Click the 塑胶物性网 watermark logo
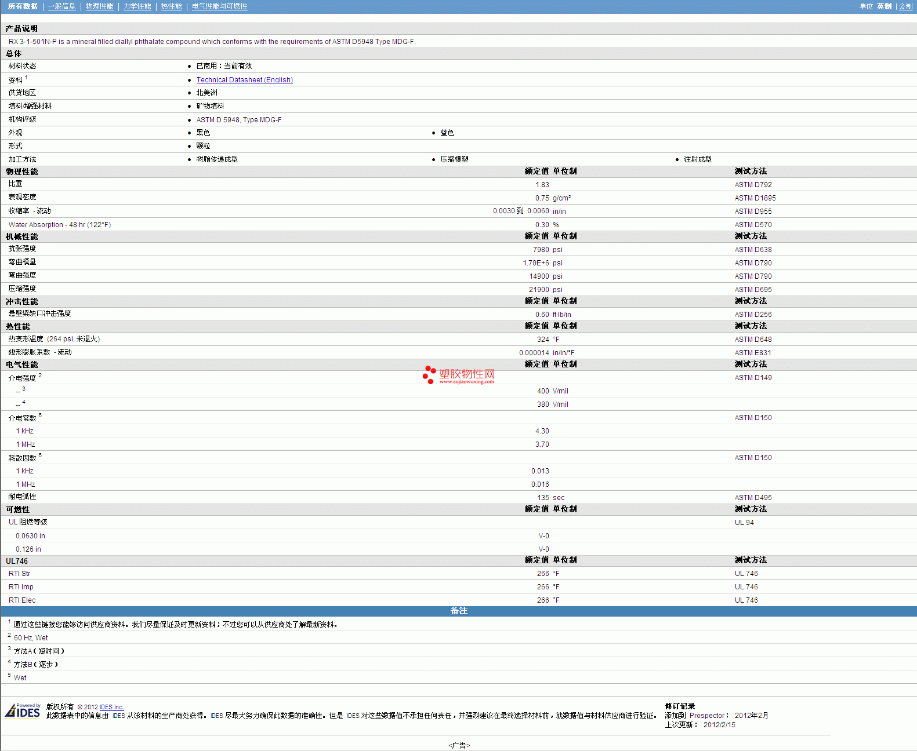The width and height of the screenshot is (917, 751). coord(459,375)
